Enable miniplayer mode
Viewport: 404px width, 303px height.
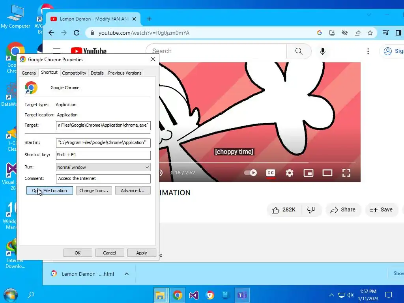tap(309, 173)
